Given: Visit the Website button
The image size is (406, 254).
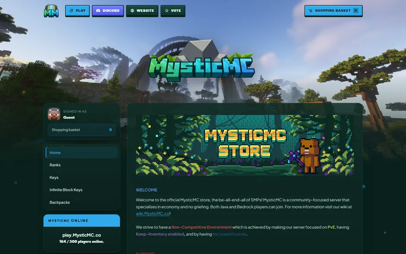Looking at the screenshot, I should (142, 11).
